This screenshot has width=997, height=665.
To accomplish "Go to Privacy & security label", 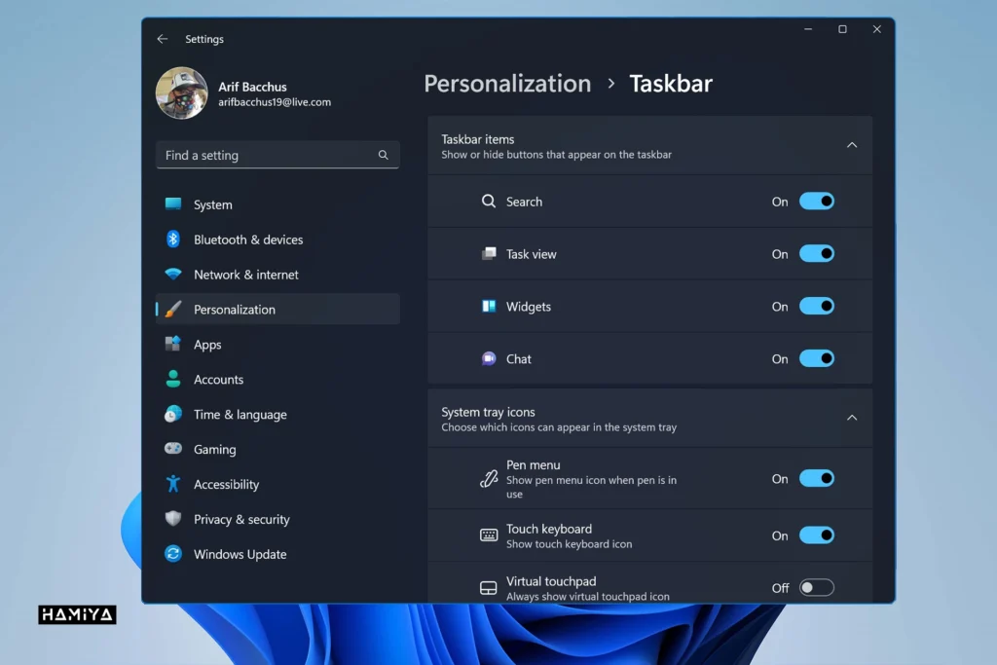I will (x=241, y=519).
